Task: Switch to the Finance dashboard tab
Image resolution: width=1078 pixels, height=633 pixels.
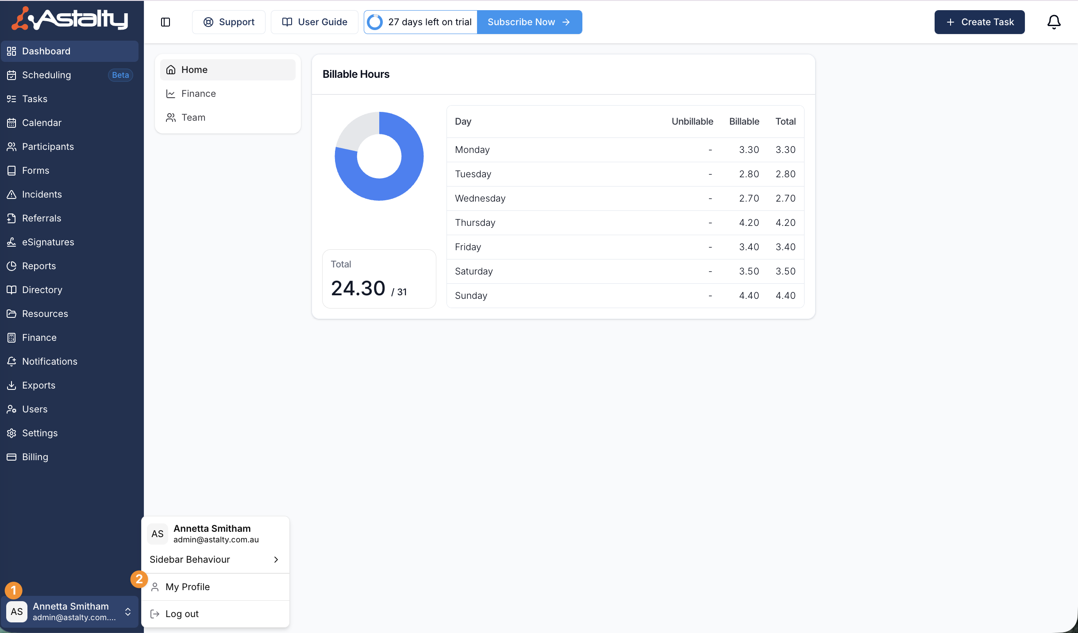Action: (x=198, y=94)
